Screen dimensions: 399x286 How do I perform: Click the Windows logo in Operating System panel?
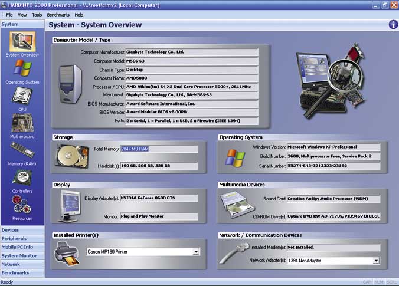click(x=236, y=158)
